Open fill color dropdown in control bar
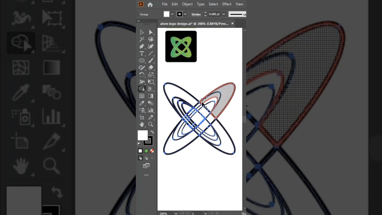 172,14
